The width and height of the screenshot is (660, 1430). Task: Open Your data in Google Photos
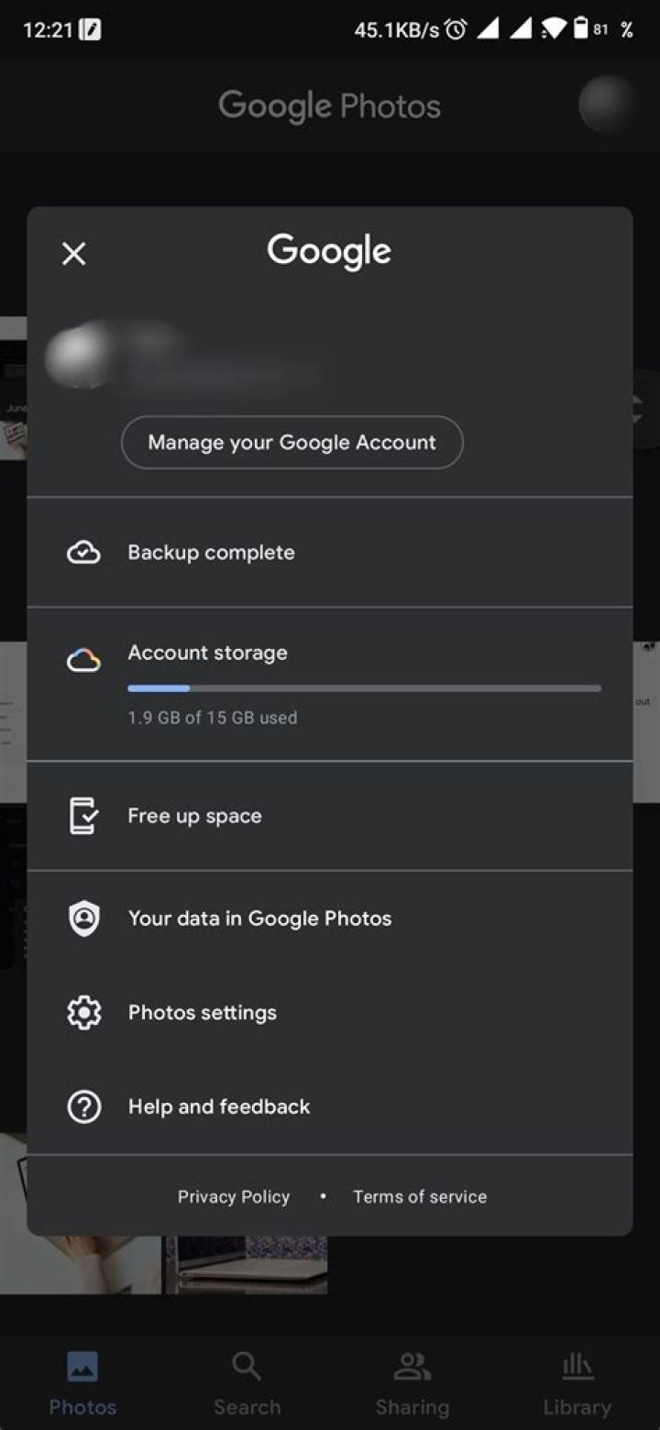[330, 918]
